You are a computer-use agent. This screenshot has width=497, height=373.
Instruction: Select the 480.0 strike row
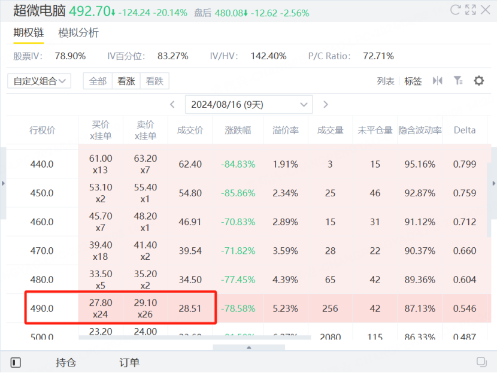(249, 280)
